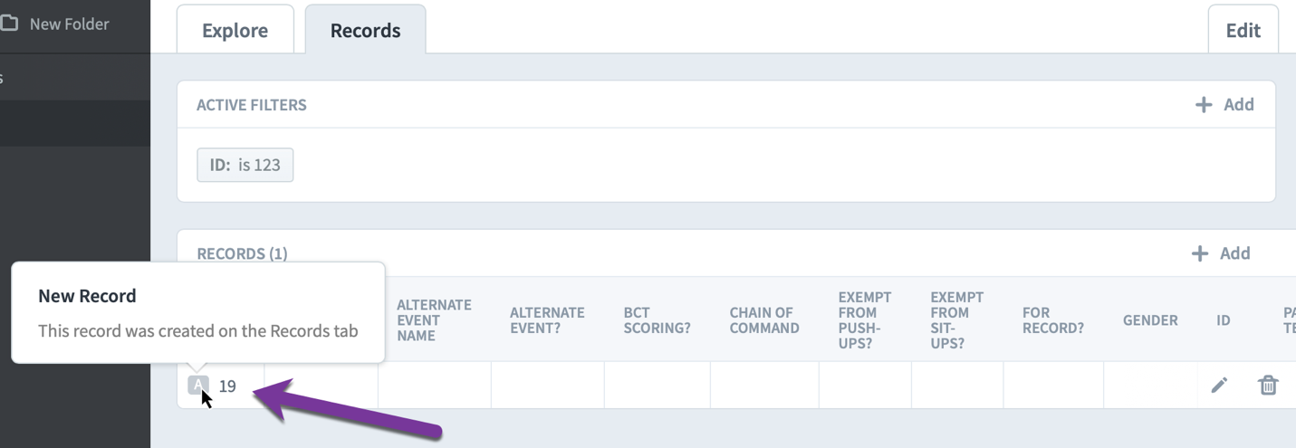Image resolution: width=1296 pixels, height=448 pixels.
Task: Click the Edit button at top right
Action: (1243, 30)
